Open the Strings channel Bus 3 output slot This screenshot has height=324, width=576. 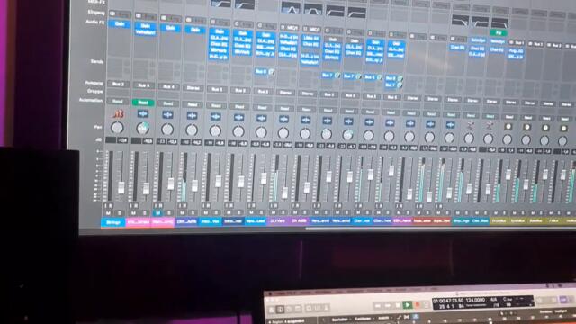118,84
